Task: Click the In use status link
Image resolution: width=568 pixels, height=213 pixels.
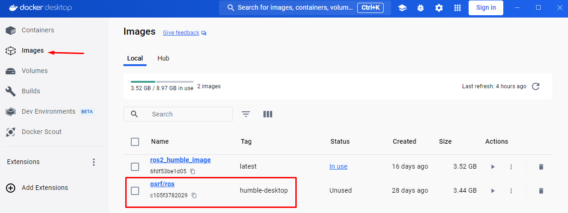Action: pos(338,166)
